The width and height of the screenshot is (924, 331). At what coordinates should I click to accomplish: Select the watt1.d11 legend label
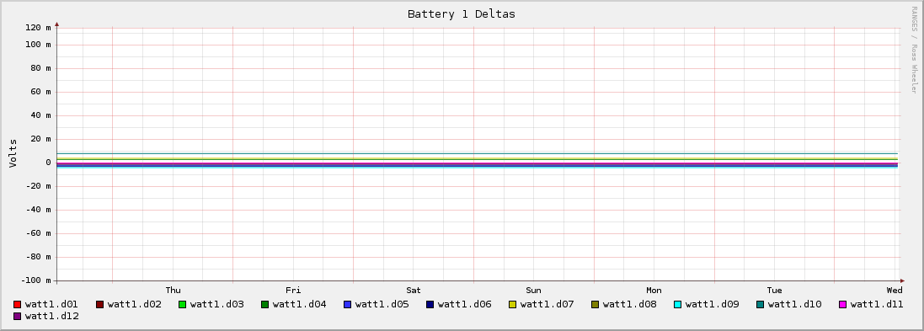coord(877,305)
